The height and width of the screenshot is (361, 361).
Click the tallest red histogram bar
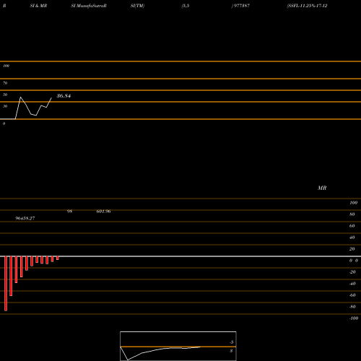(6, 284)
